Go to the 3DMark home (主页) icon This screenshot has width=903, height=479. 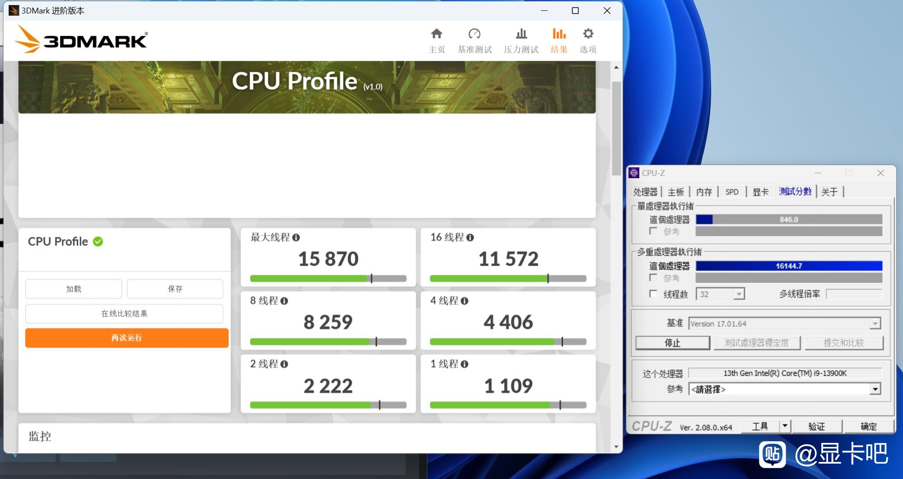pyautogui.click(x=437, y=34)
